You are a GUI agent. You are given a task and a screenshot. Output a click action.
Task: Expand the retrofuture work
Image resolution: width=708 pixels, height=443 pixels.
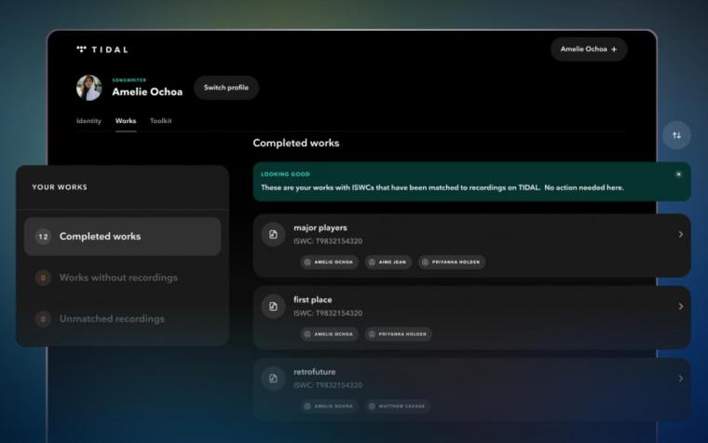680,379
